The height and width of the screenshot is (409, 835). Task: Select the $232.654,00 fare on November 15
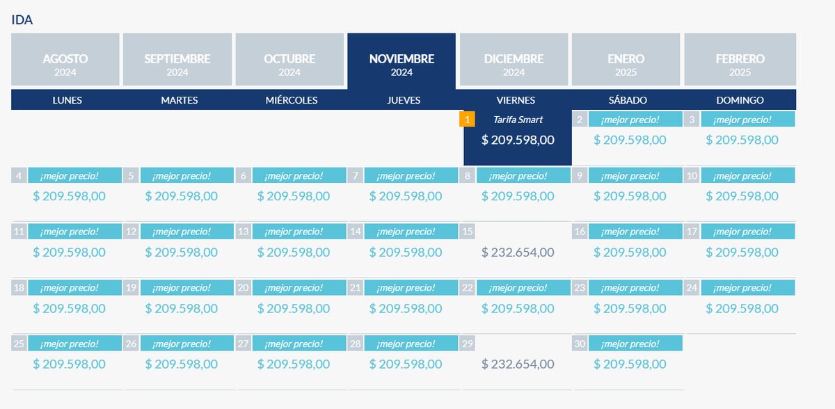tap(518, 252)
